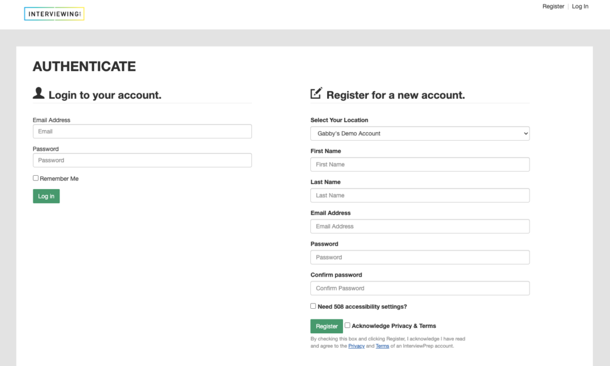The height and width of the screenshot is (366, 610).
Task: Toggle the Remember Me checkbox
Action: [x=36, y=178]
